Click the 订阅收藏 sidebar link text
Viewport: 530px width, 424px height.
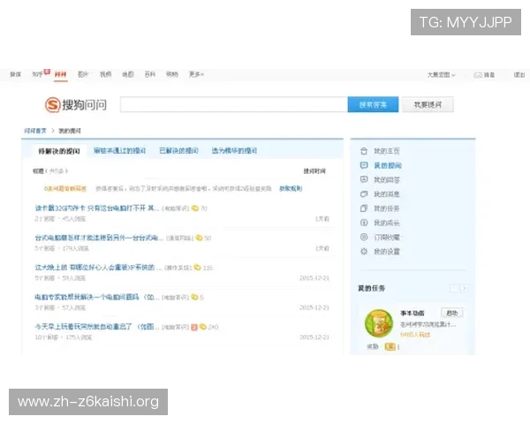387,237
